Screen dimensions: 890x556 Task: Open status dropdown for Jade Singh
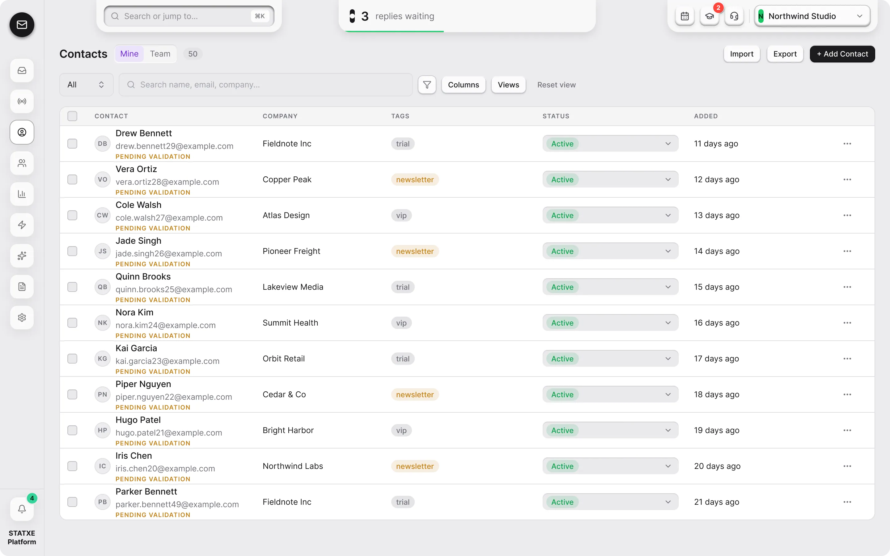tap(610, 251)
